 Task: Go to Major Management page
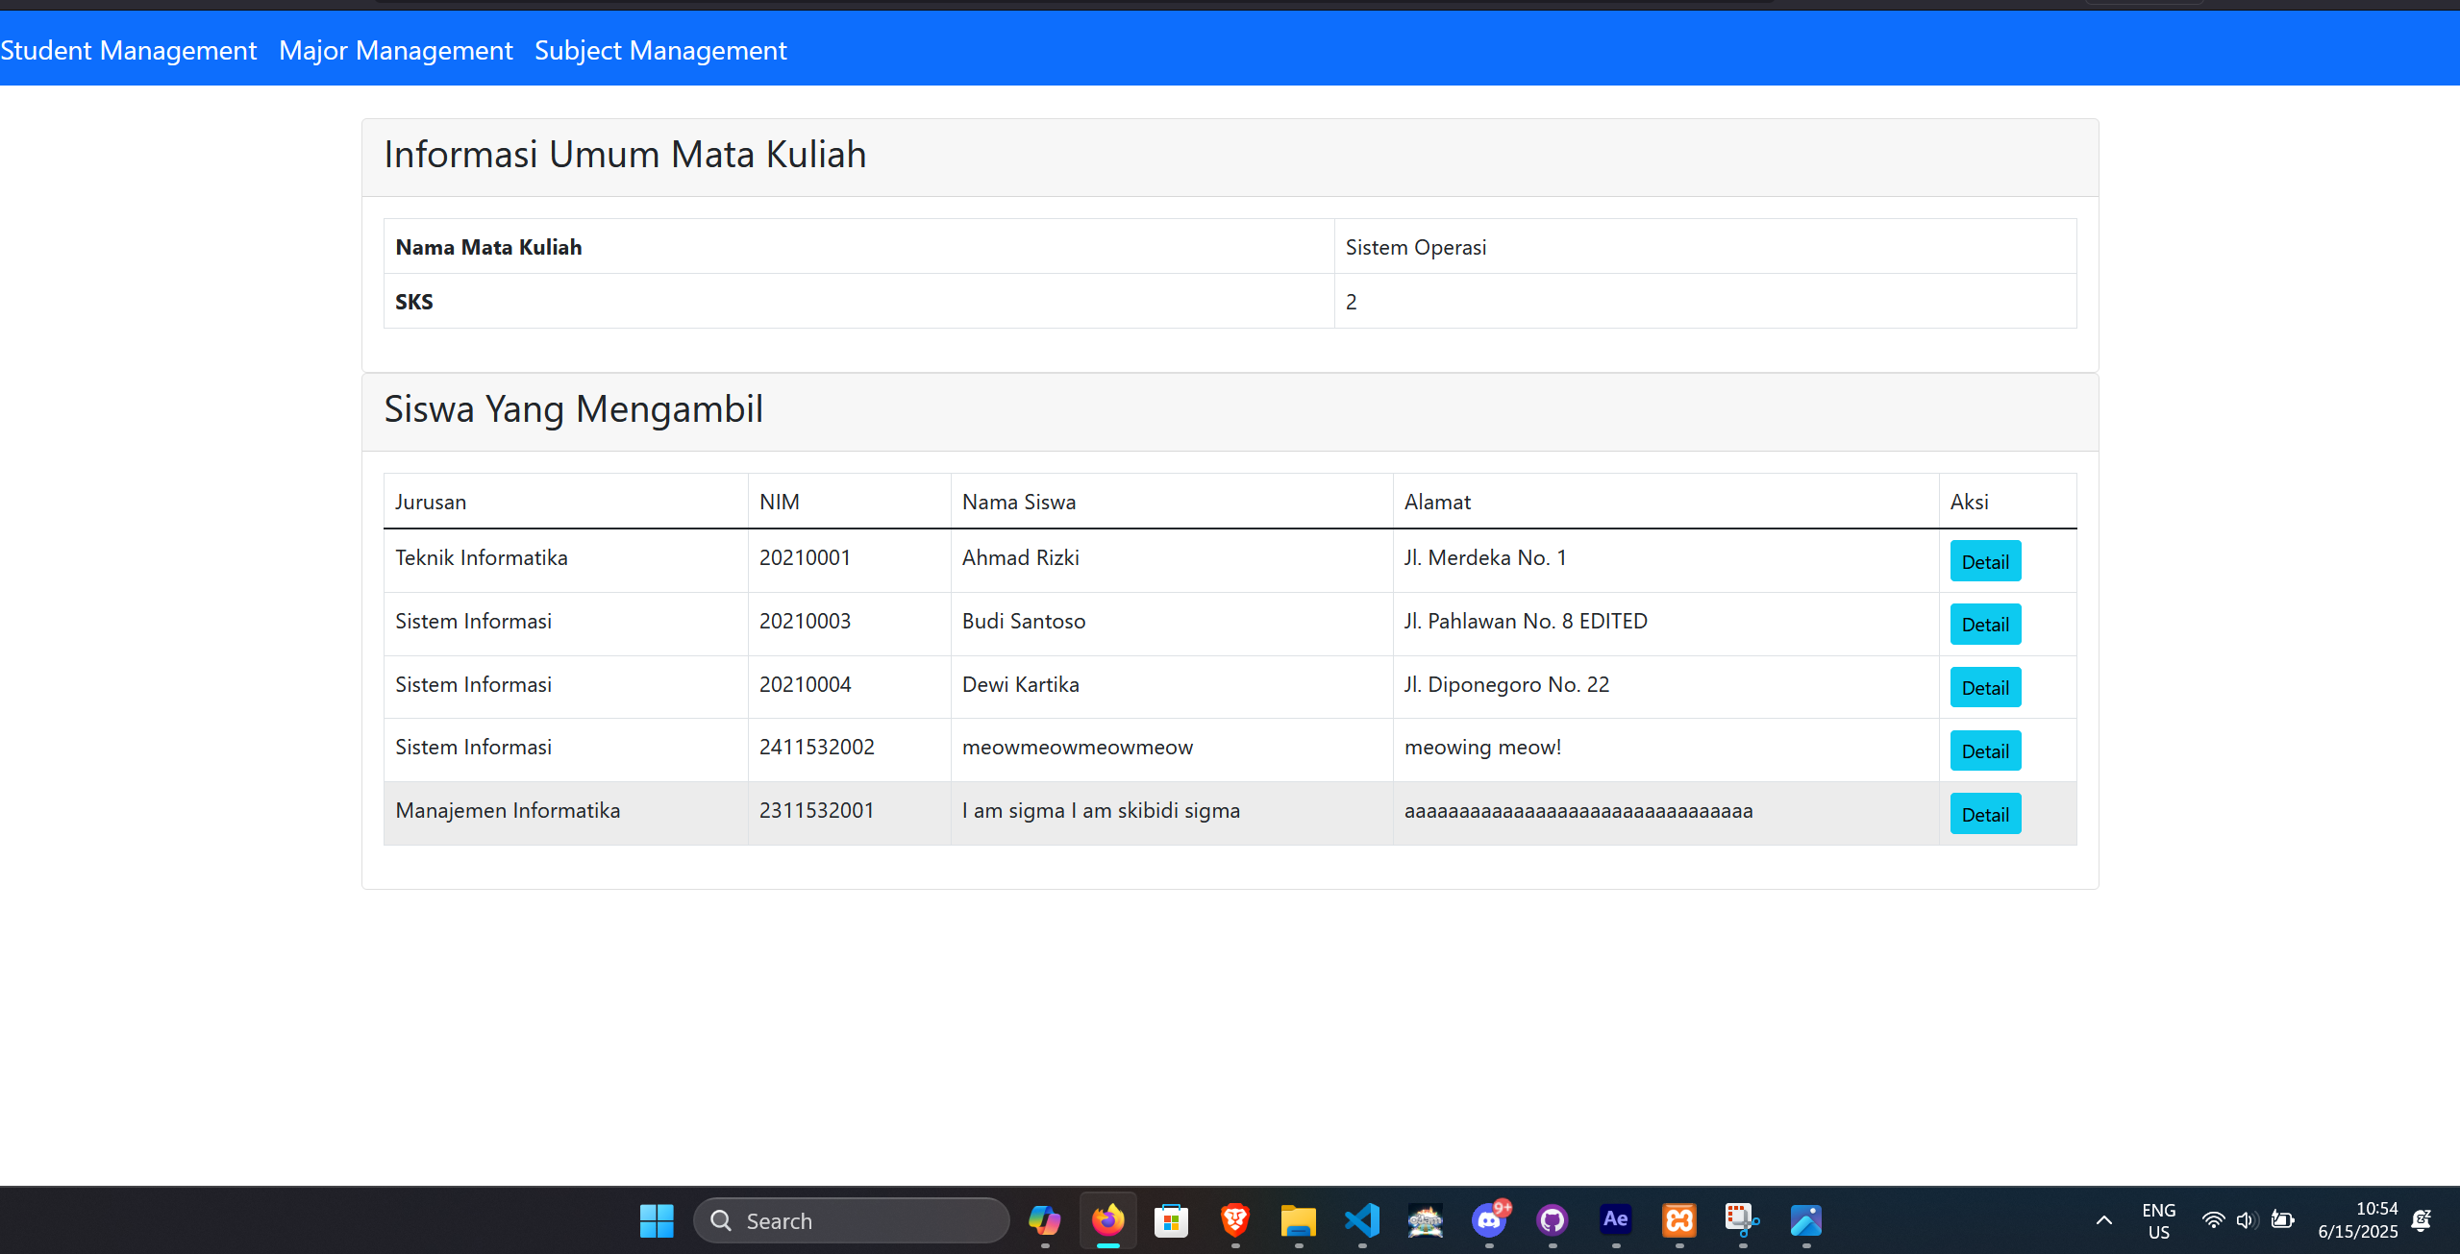pyautogui.click(x=395, y=50)
